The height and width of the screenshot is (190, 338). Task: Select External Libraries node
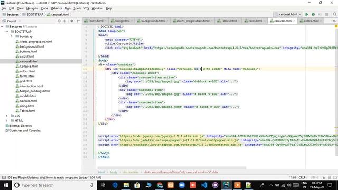coord(21,126)
